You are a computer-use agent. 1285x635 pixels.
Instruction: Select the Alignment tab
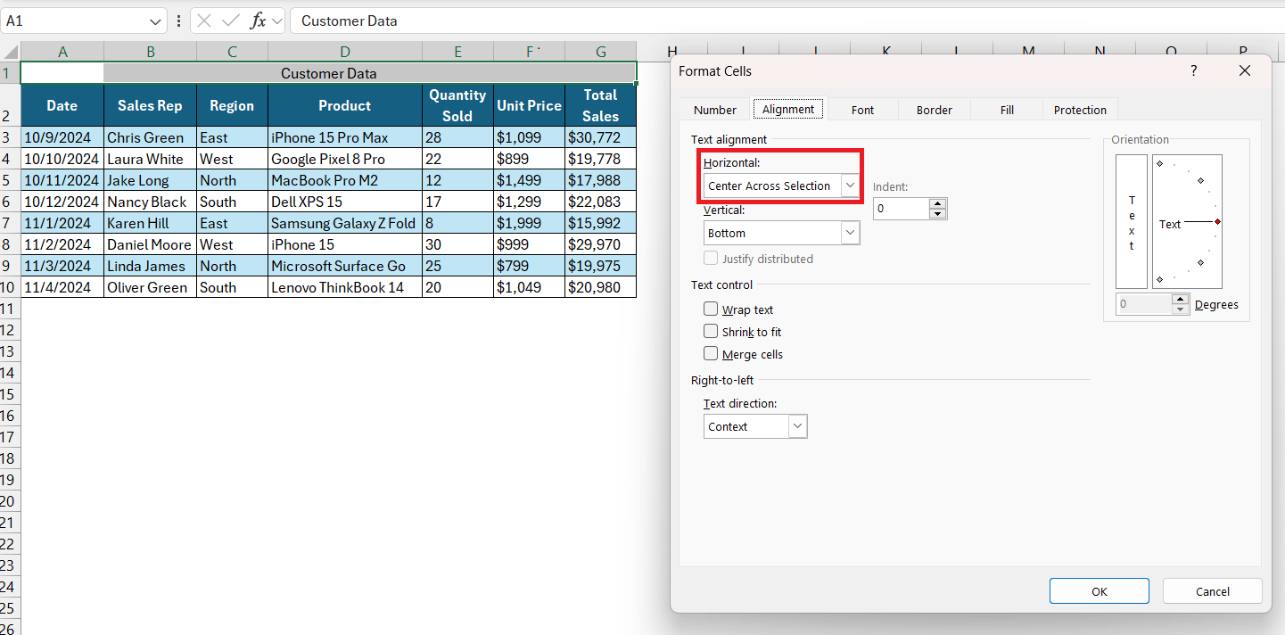[x=788, y=109]
